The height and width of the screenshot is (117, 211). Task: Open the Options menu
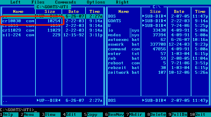click(x=96, y=2)
